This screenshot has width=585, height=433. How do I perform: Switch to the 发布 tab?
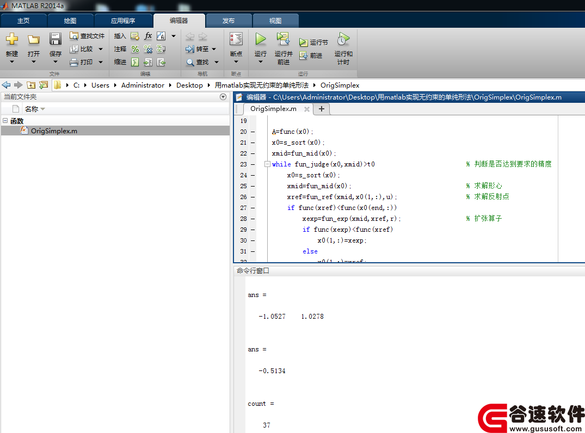click(x=229, y=21)
